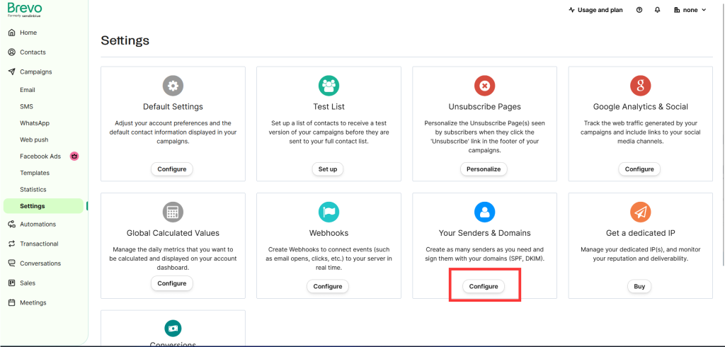Click the dedicated IP paper plane icon

click(640, 212)
